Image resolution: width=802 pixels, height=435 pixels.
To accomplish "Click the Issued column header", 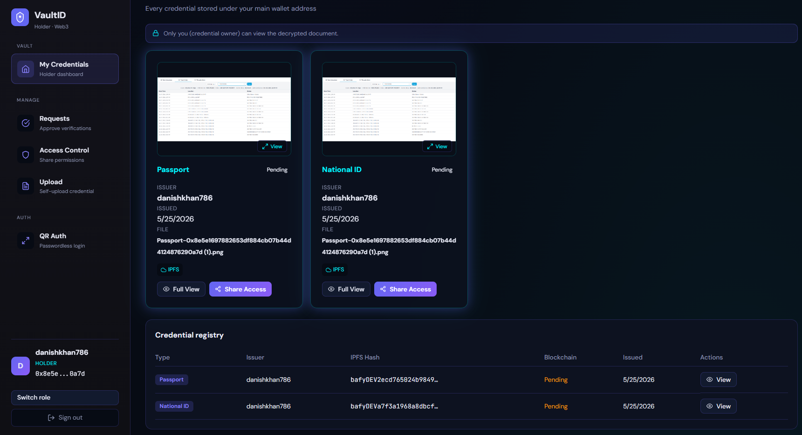I will coord(633,357).
